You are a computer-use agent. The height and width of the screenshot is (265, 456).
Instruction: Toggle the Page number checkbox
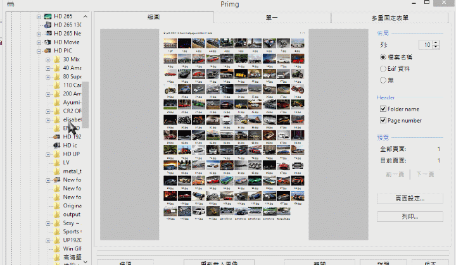[383, 120]
